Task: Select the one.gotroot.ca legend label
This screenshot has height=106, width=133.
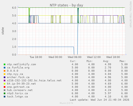Action: click(18, 87)
